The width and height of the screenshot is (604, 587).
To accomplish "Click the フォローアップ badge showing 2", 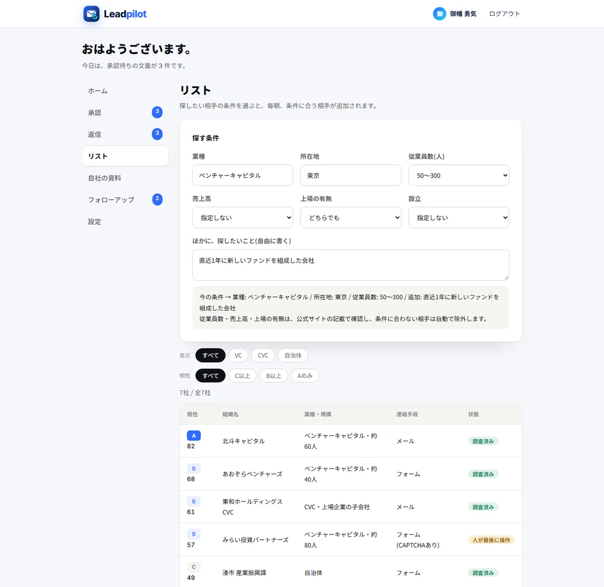I will (157, 199).
